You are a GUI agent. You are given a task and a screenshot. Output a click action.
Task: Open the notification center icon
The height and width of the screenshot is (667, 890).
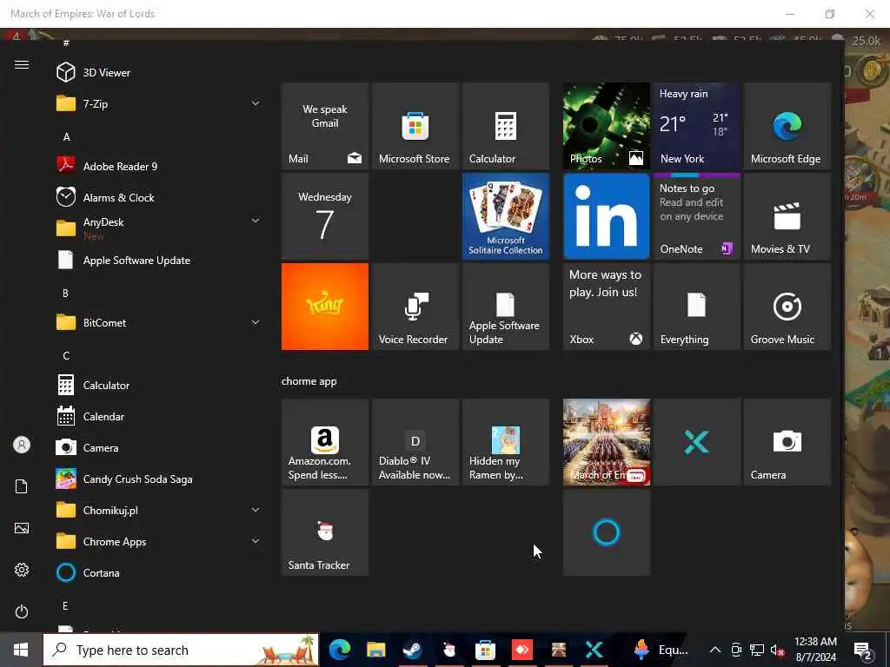(863, 650)
